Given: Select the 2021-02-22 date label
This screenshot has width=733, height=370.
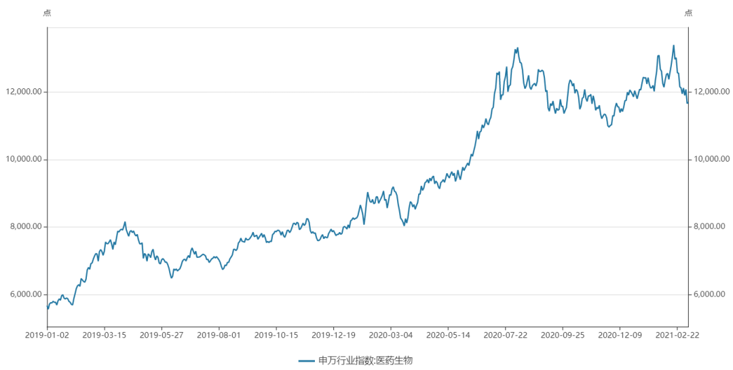Looking at the screenshot, I should [x=677, y=335].
